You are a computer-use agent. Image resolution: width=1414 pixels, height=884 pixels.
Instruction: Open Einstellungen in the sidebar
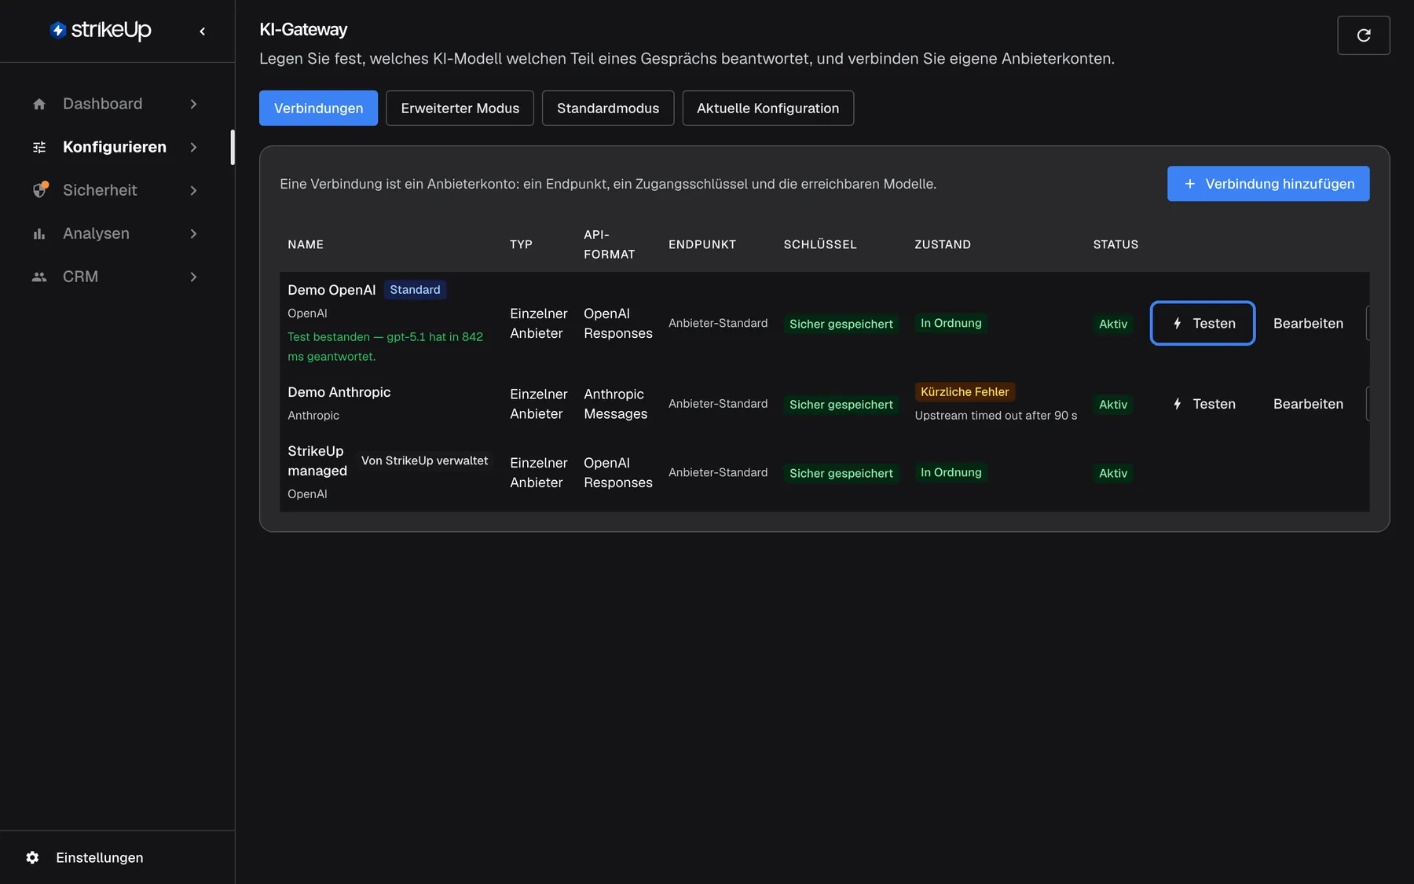(x=99, y=857)
